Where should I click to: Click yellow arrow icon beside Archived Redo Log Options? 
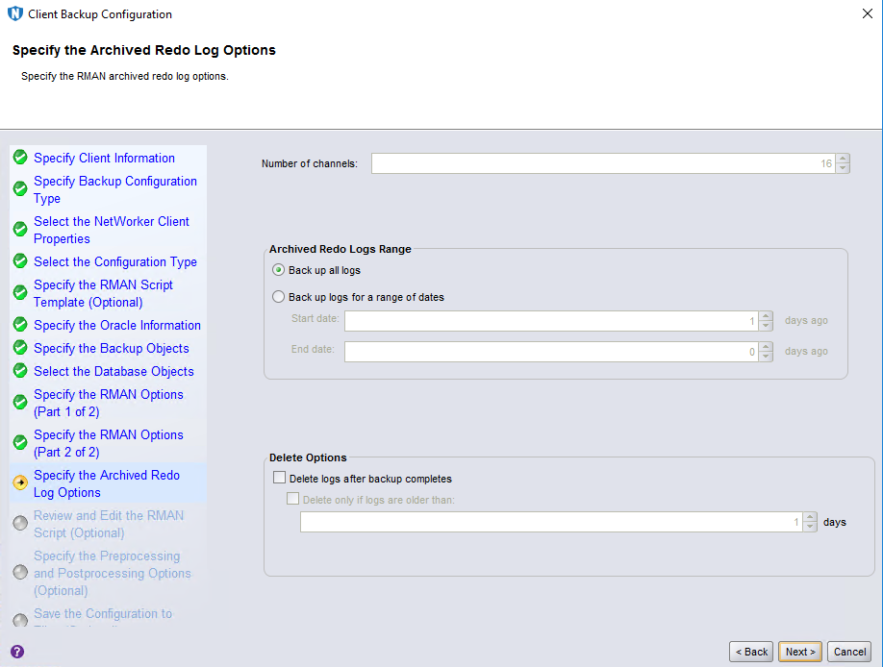(20, 483)
